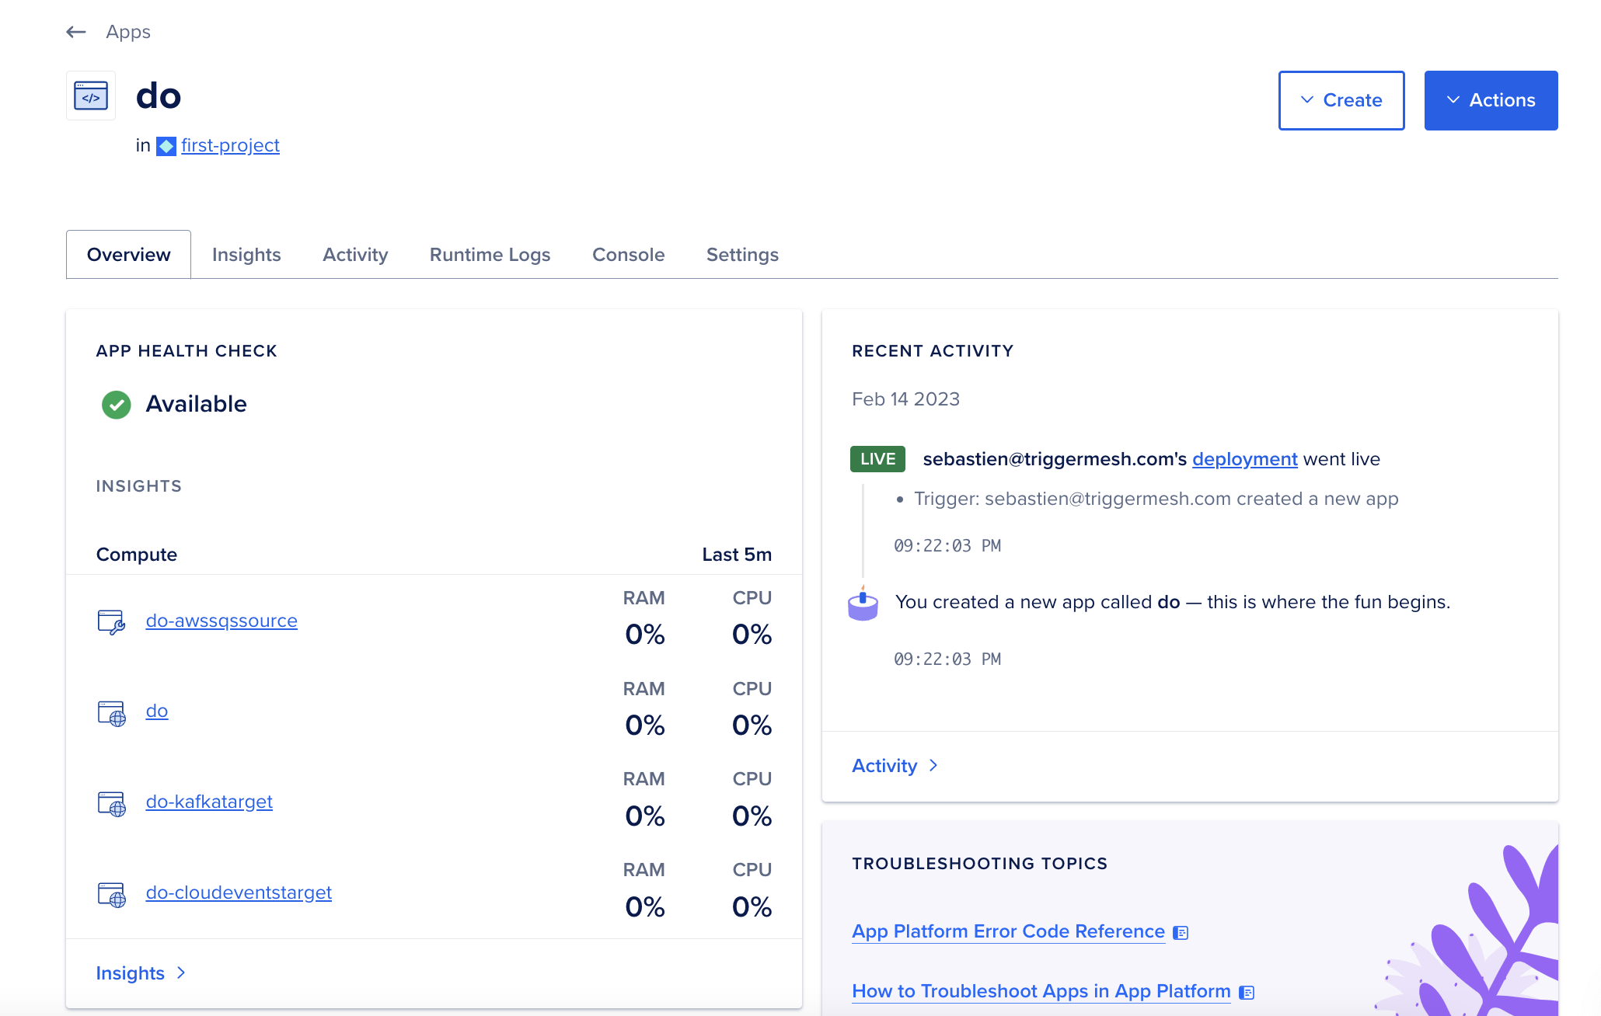The height and width of the screenshot is (1016, 1601).
Task: Expand the Actions dropdown menu
Action: click(x=1490, y=100)
